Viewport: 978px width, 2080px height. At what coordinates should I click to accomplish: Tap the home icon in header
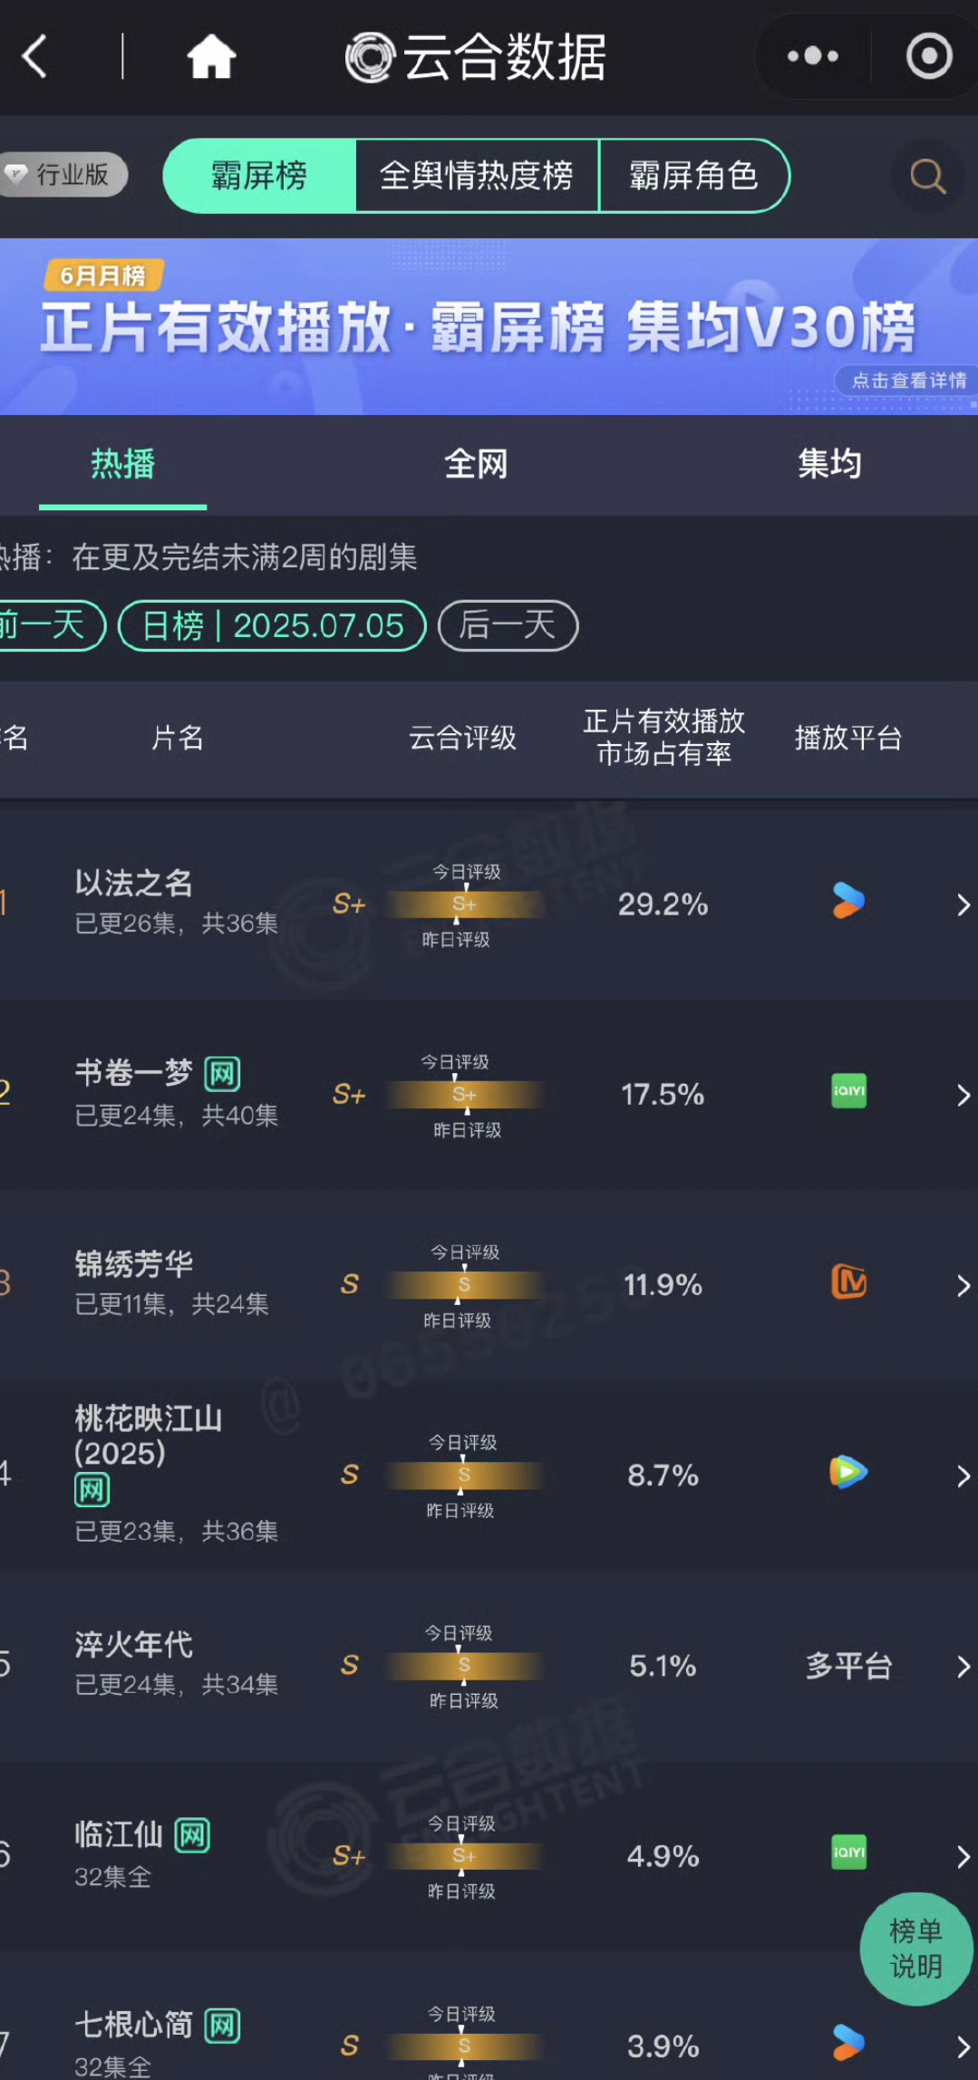pyautogui.click(x=211, y=57)
